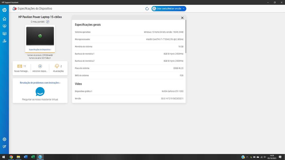
Task: Click OneDrive cloud tray icon
Action: tap(258, 157)
